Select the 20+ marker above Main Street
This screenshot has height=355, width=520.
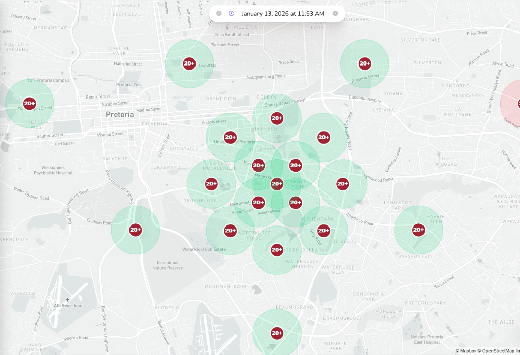pos(258,202)
